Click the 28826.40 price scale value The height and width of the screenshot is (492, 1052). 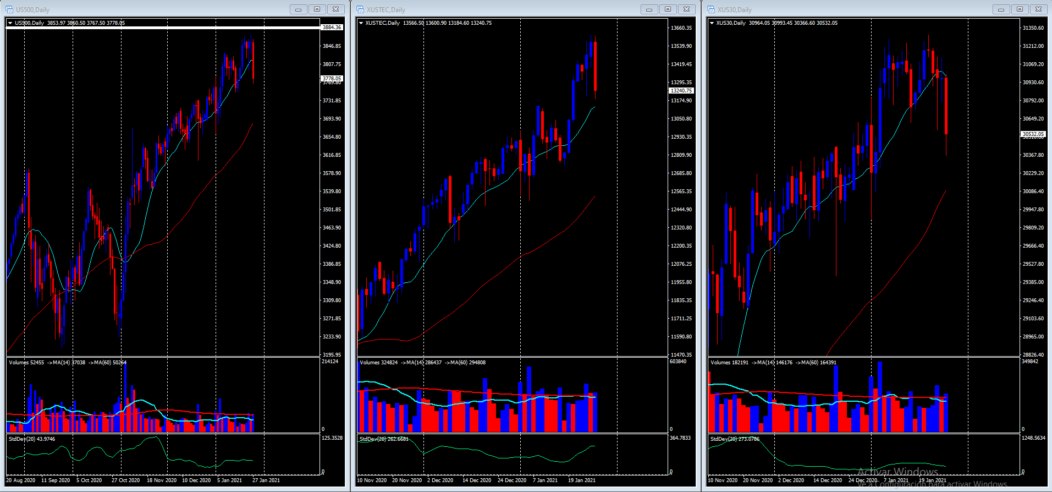pos(1033,355)
